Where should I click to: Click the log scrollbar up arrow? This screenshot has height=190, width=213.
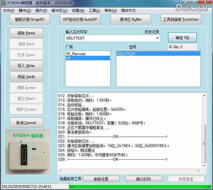point(204,95)
